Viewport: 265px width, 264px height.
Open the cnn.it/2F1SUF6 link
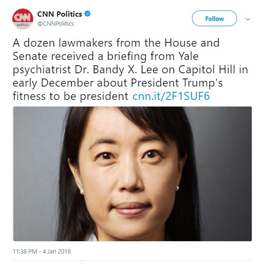tap(171, 96)
